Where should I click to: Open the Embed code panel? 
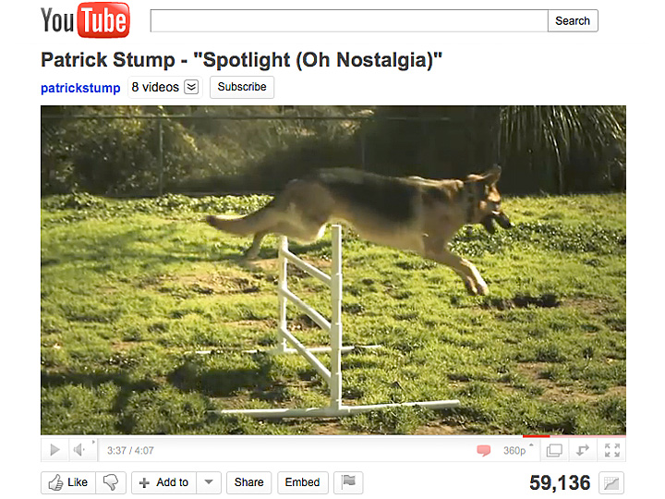[302, 482]
